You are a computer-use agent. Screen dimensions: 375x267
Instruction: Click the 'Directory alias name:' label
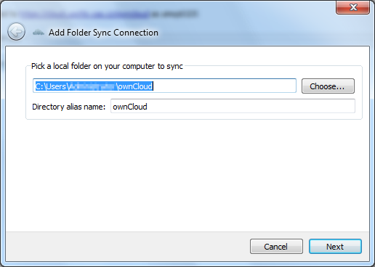(69, 107)
